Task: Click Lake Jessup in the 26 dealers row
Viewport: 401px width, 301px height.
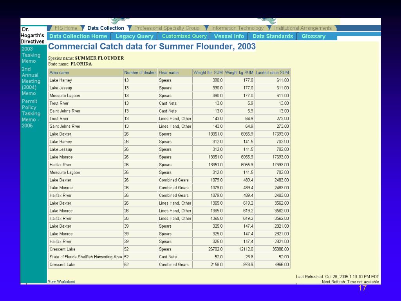Action: pyautogui.click(x=86, y=149)
